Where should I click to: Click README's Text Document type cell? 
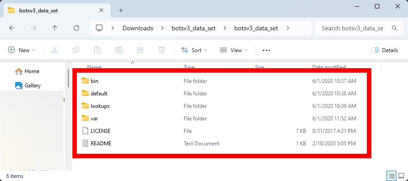(x=202, y=144)
